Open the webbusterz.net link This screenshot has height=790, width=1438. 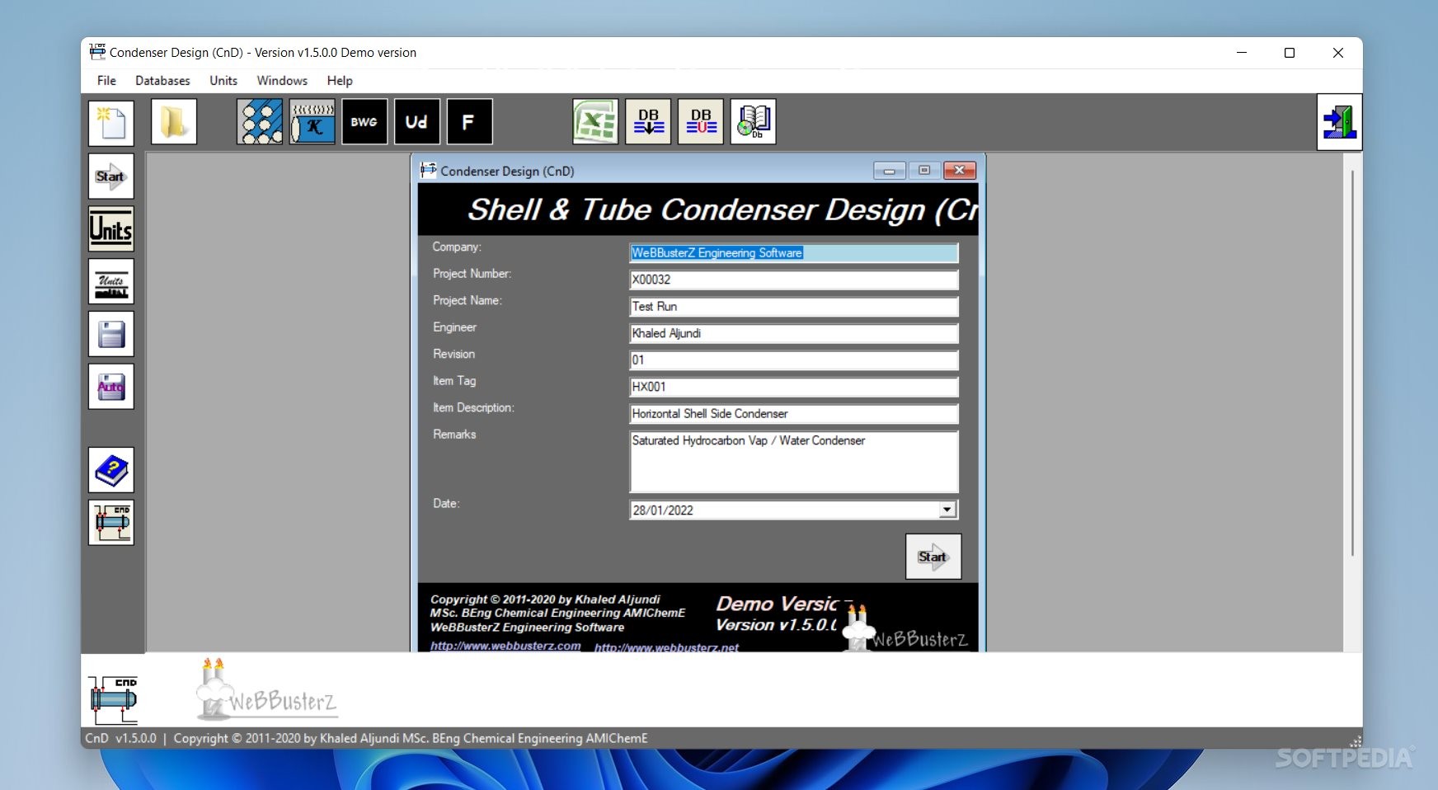[x=666, y=647]
